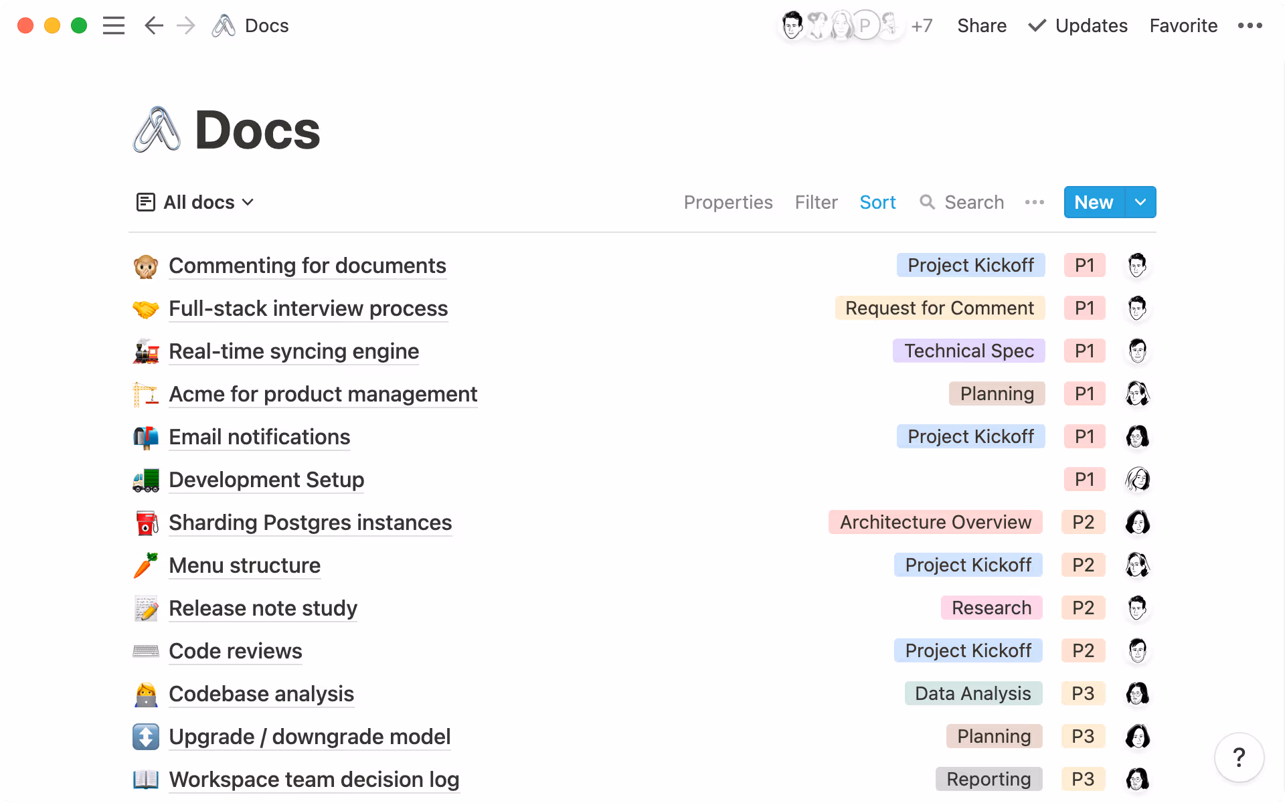
Task: Click the back navigation arrow
Action: click(x=153, y=25)
